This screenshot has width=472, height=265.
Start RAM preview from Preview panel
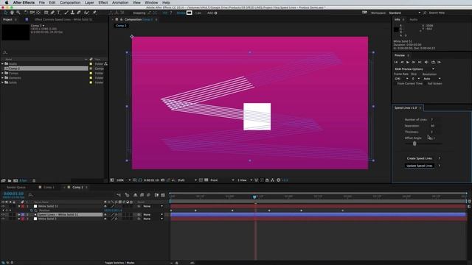[x=440, y=62]
